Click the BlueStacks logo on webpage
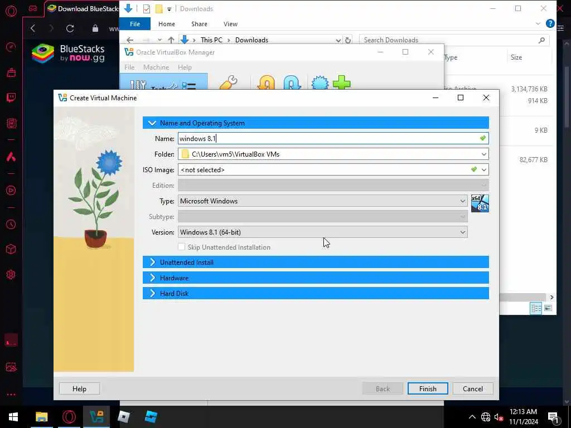Viewport: 571px width, 428px height. click(x=67, y=53)
